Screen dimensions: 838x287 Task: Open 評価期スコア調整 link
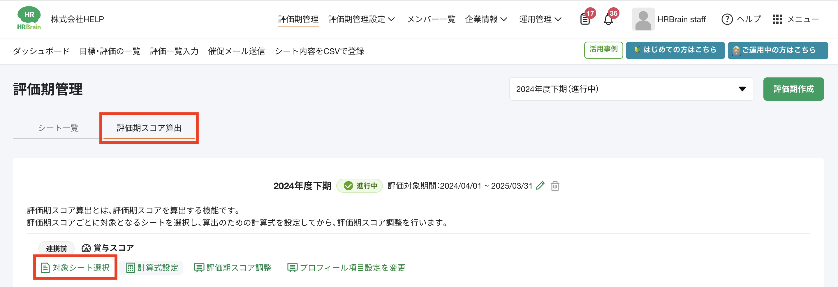pyautogui.click(x=233, y=267)
